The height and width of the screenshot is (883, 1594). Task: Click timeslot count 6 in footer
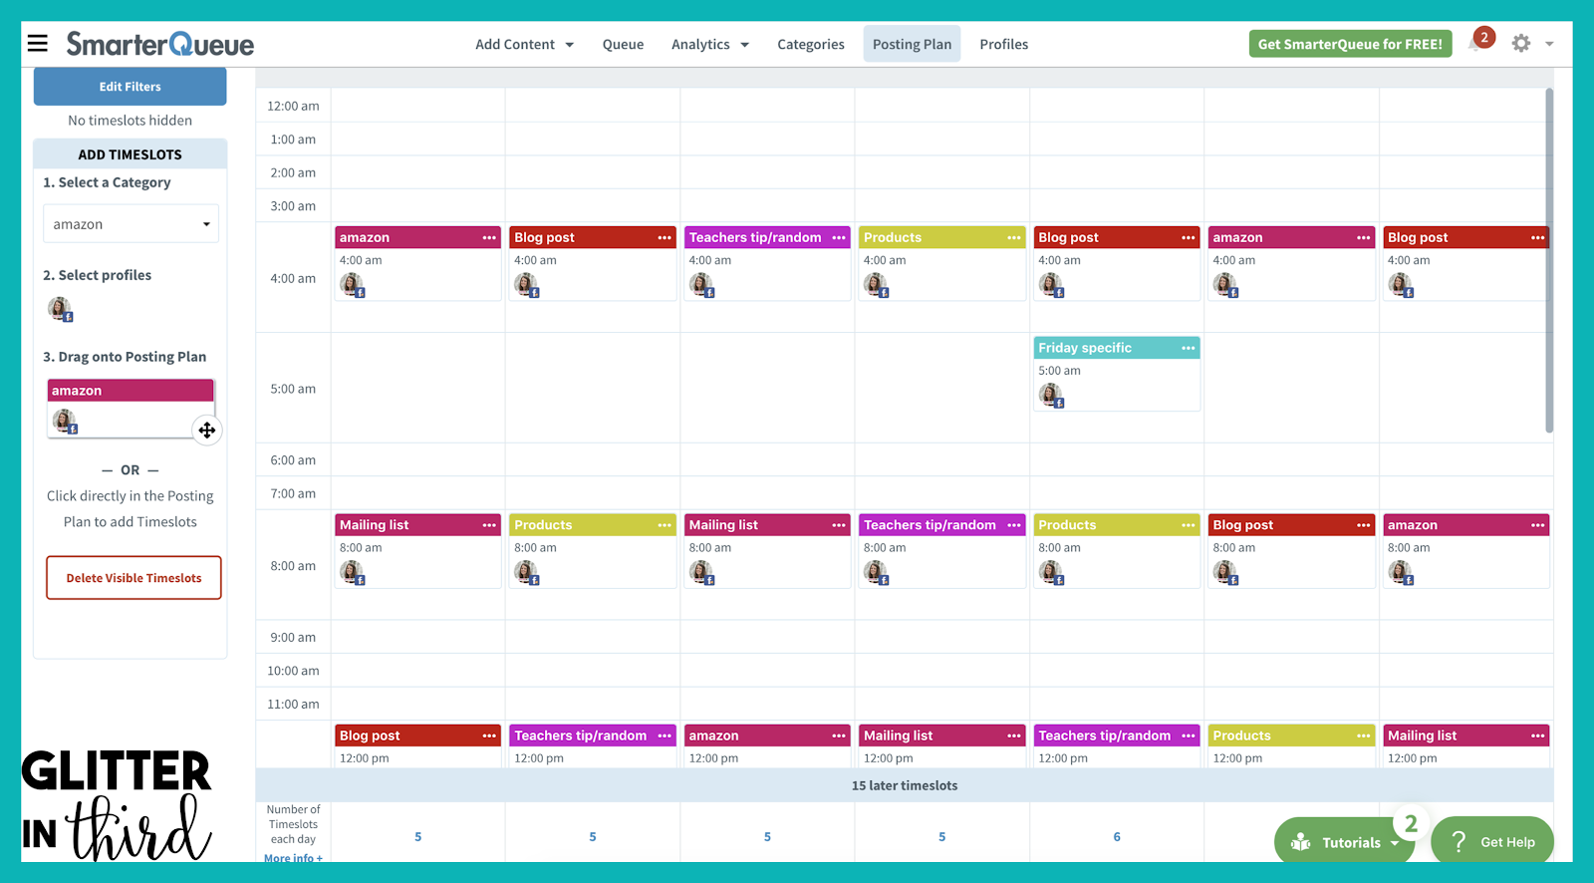tap(1117, 837)
